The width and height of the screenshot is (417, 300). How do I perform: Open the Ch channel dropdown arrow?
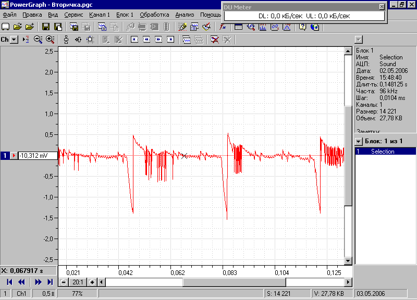tap(14, 40)
